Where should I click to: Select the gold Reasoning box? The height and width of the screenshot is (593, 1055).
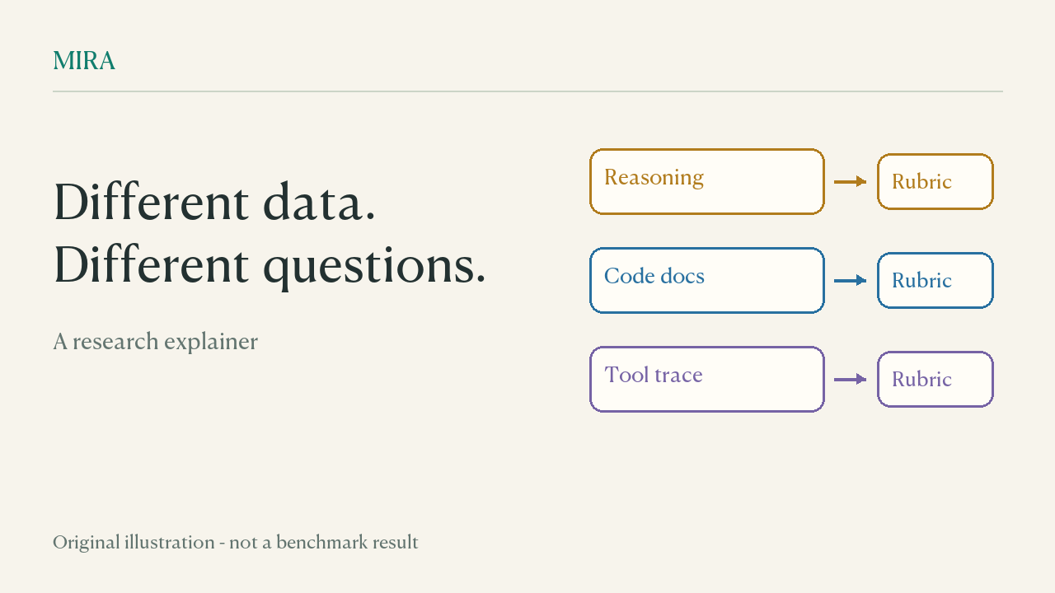(x=707, y=182)
